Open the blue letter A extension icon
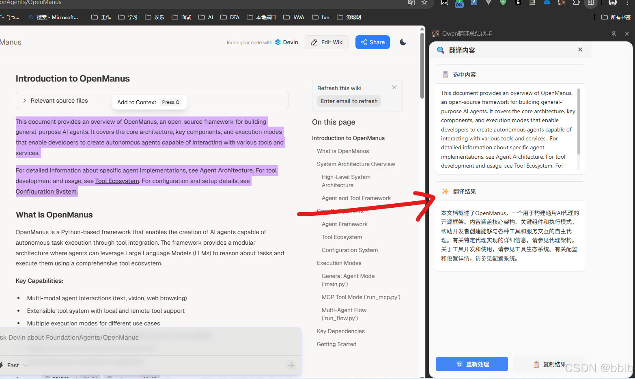Image resolution: width=635 pixels, height=379 pixels. (x=474, y=2)
